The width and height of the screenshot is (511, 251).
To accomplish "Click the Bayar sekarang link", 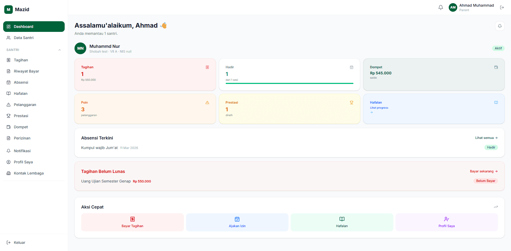I will [484, 171].
